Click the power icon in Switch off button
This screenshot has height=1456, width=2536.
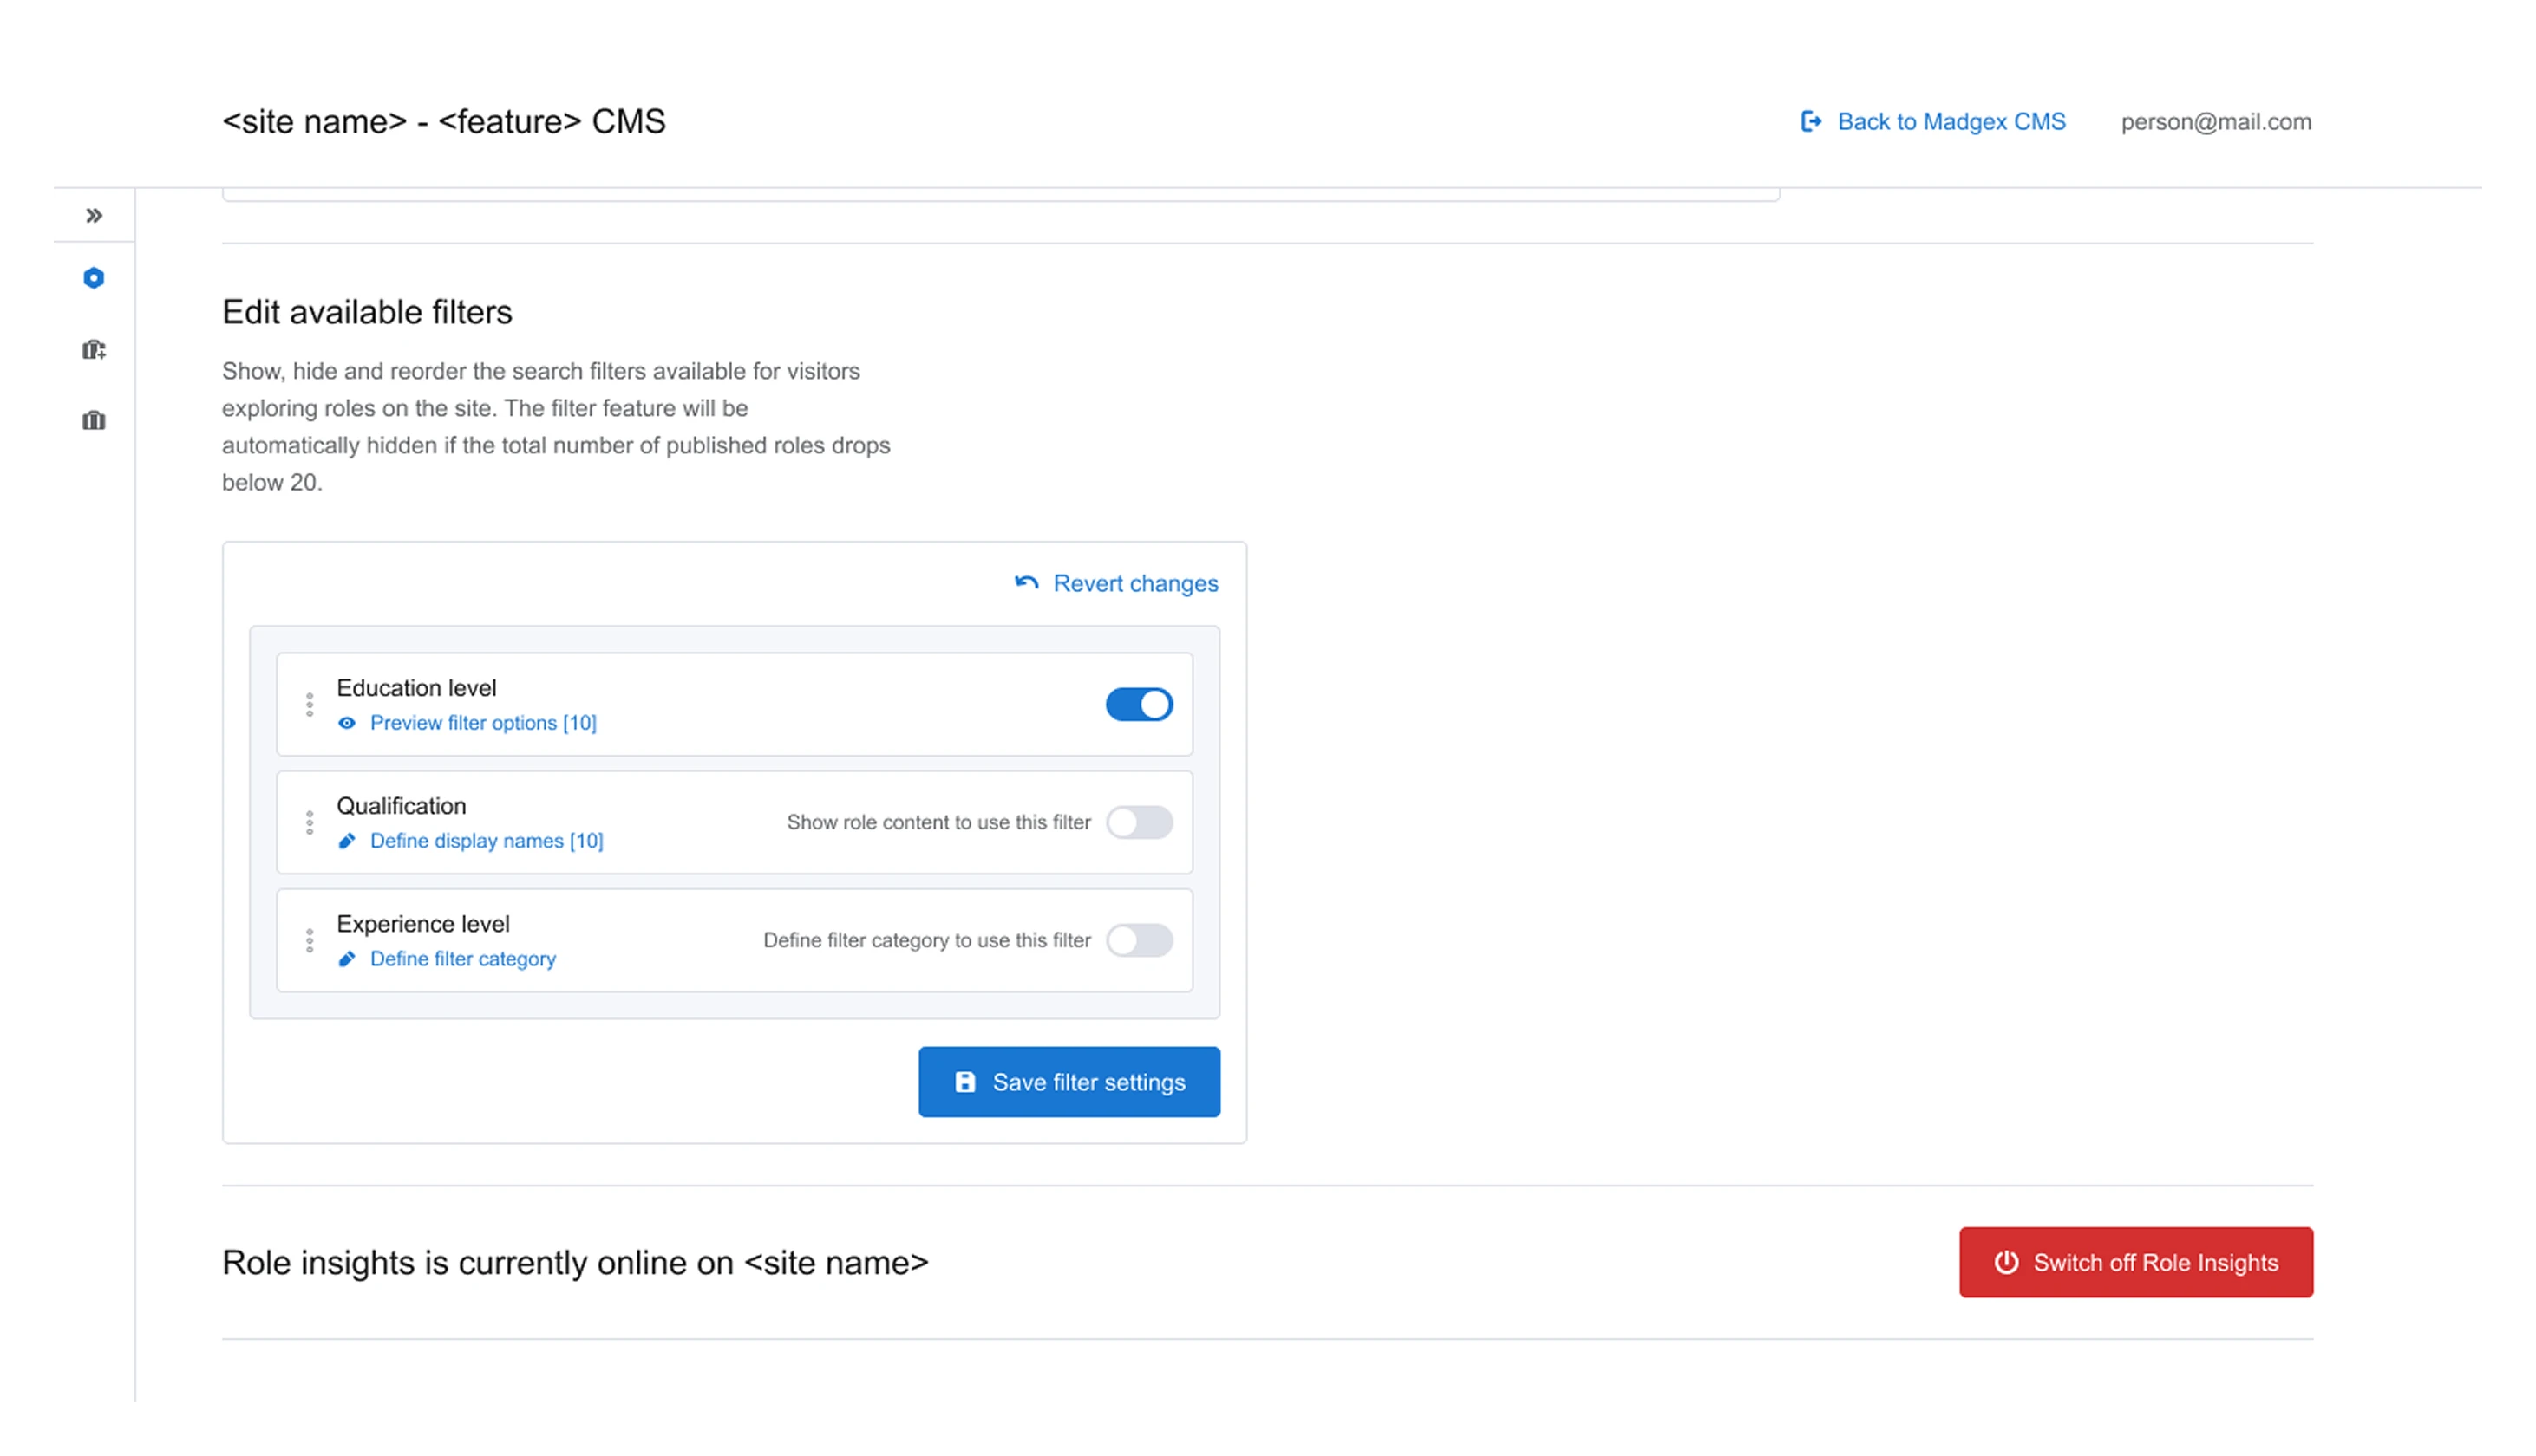(x=2006, y=1262)
